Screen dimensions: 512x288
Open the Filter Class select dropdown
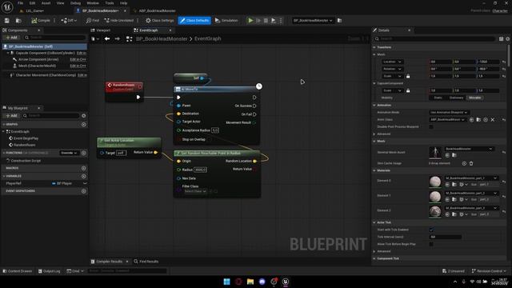coord(195,191)
